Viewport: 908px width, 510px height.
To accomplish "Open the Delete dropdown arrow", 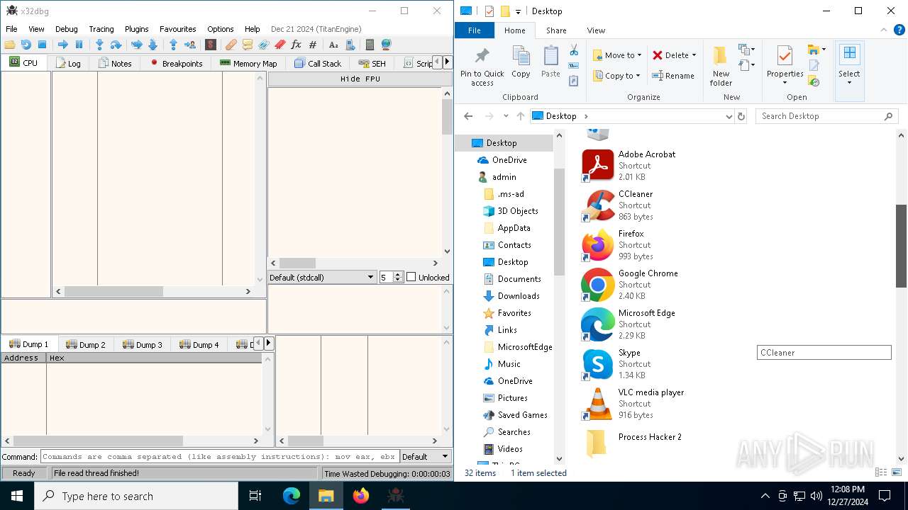I will pos(694,55).
